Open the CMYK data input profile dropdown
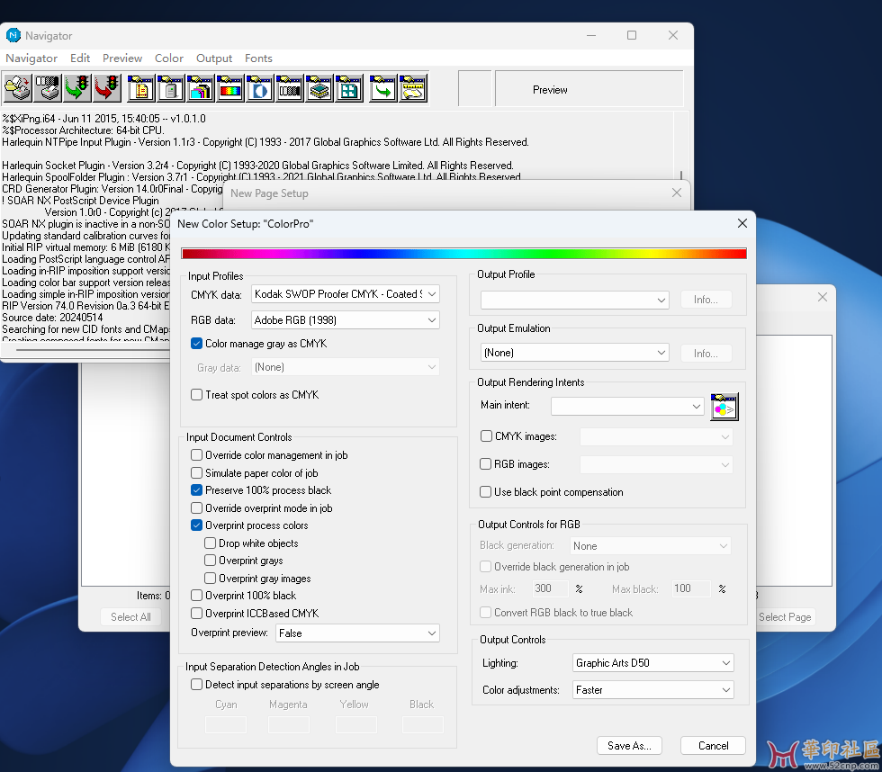882x772 pixels. click(x=346, y=294)
